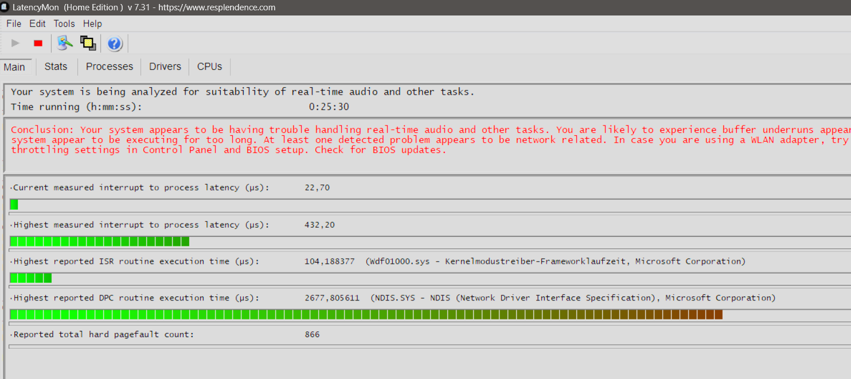Click the highest interrupt to process latency bar
Screen dimensions: 851x379
click(100, 241)
